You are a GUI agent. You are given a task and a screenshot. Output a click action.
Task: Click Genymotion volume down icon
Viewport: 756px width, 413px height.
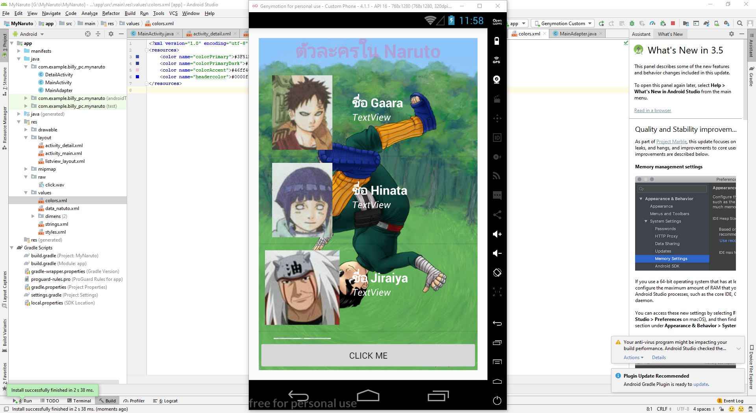point(497,253)
